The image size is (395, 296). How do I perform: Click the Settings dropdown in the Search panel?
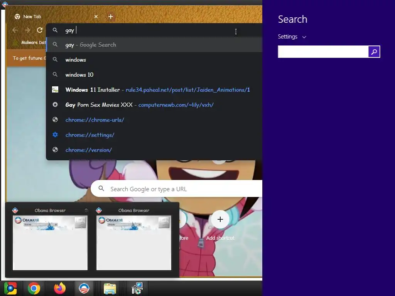pyautogui.click(x=292, y=37)
